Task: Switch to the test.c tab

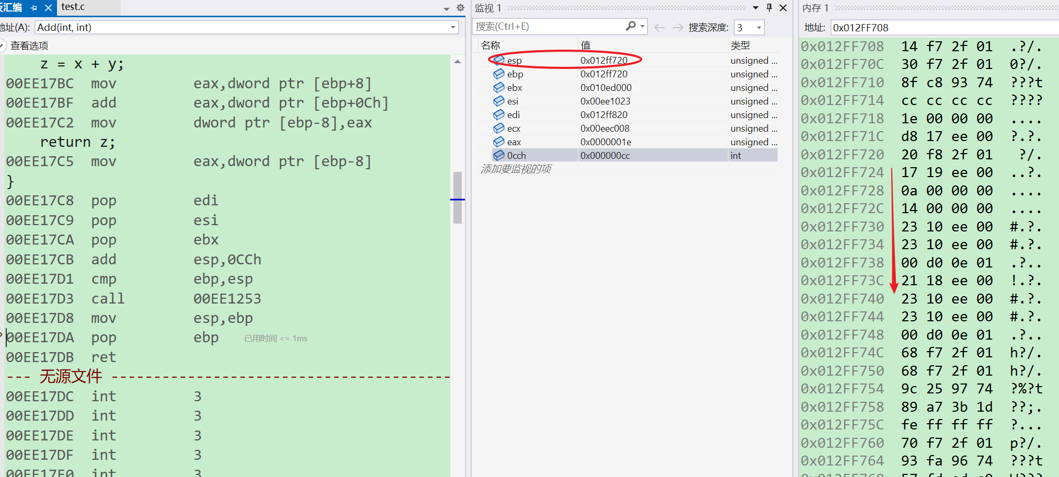Action: coord(73,7)
